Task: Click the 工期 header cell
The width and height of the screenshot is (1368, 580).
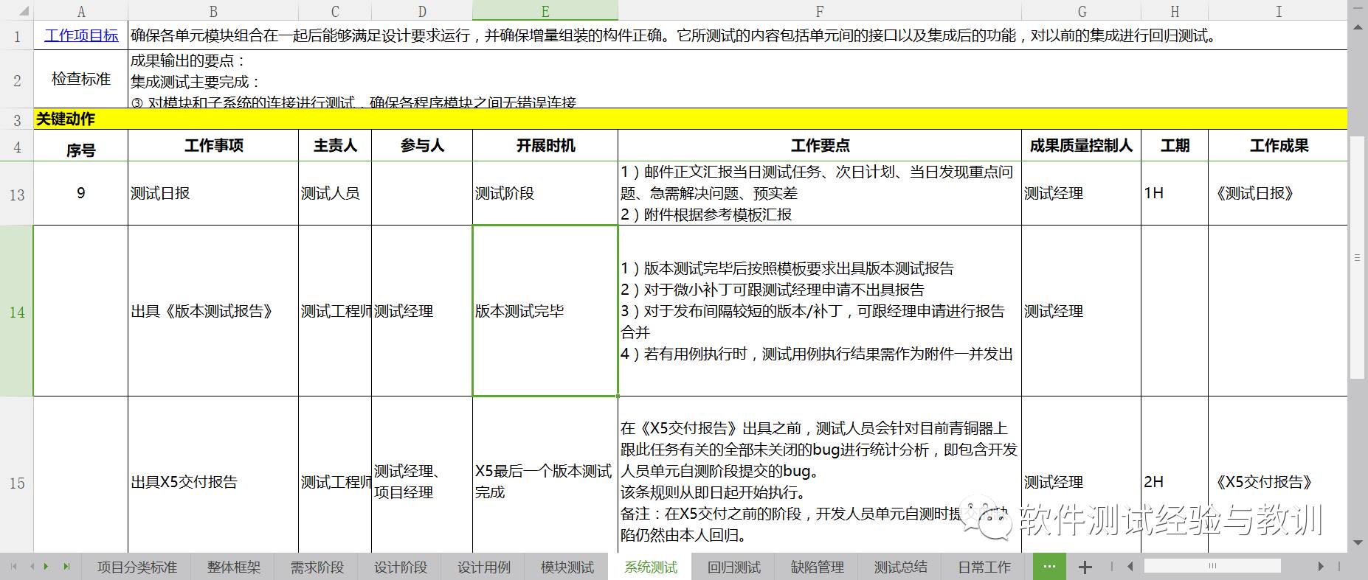Action: click(1175, 146)
